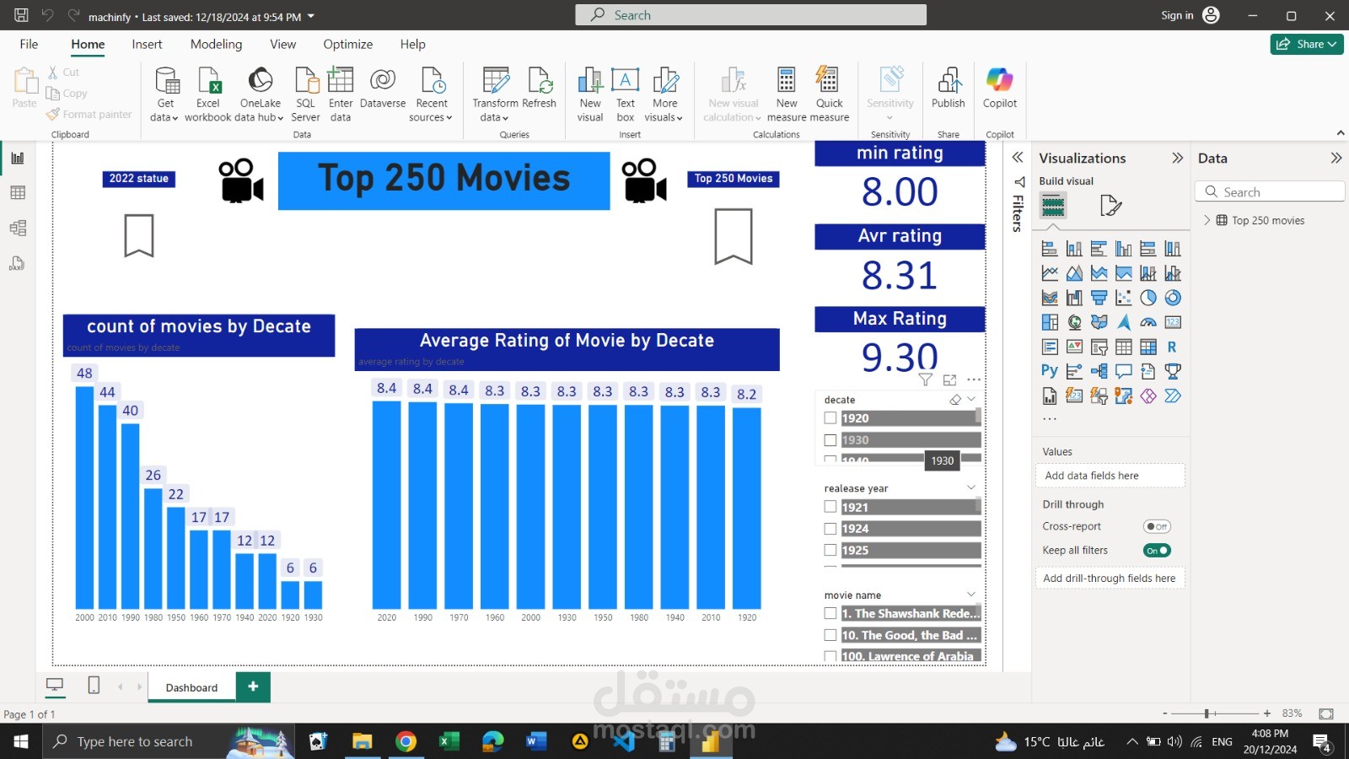Screen dimensions: 1349x759
Task: Select the Decomposition tree visual
Action: pos(1099,371)
